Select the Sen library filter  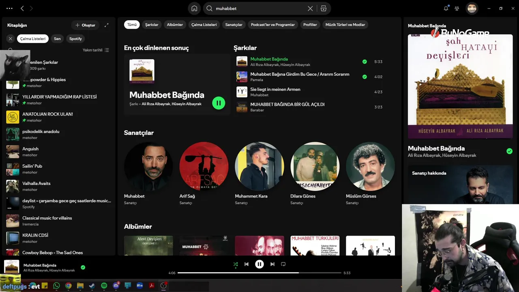click(x=57, y=39)
